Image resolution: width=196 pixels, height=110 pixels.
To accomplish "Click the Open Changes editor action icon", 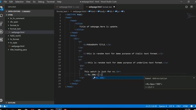I will (x=187, y=7).
